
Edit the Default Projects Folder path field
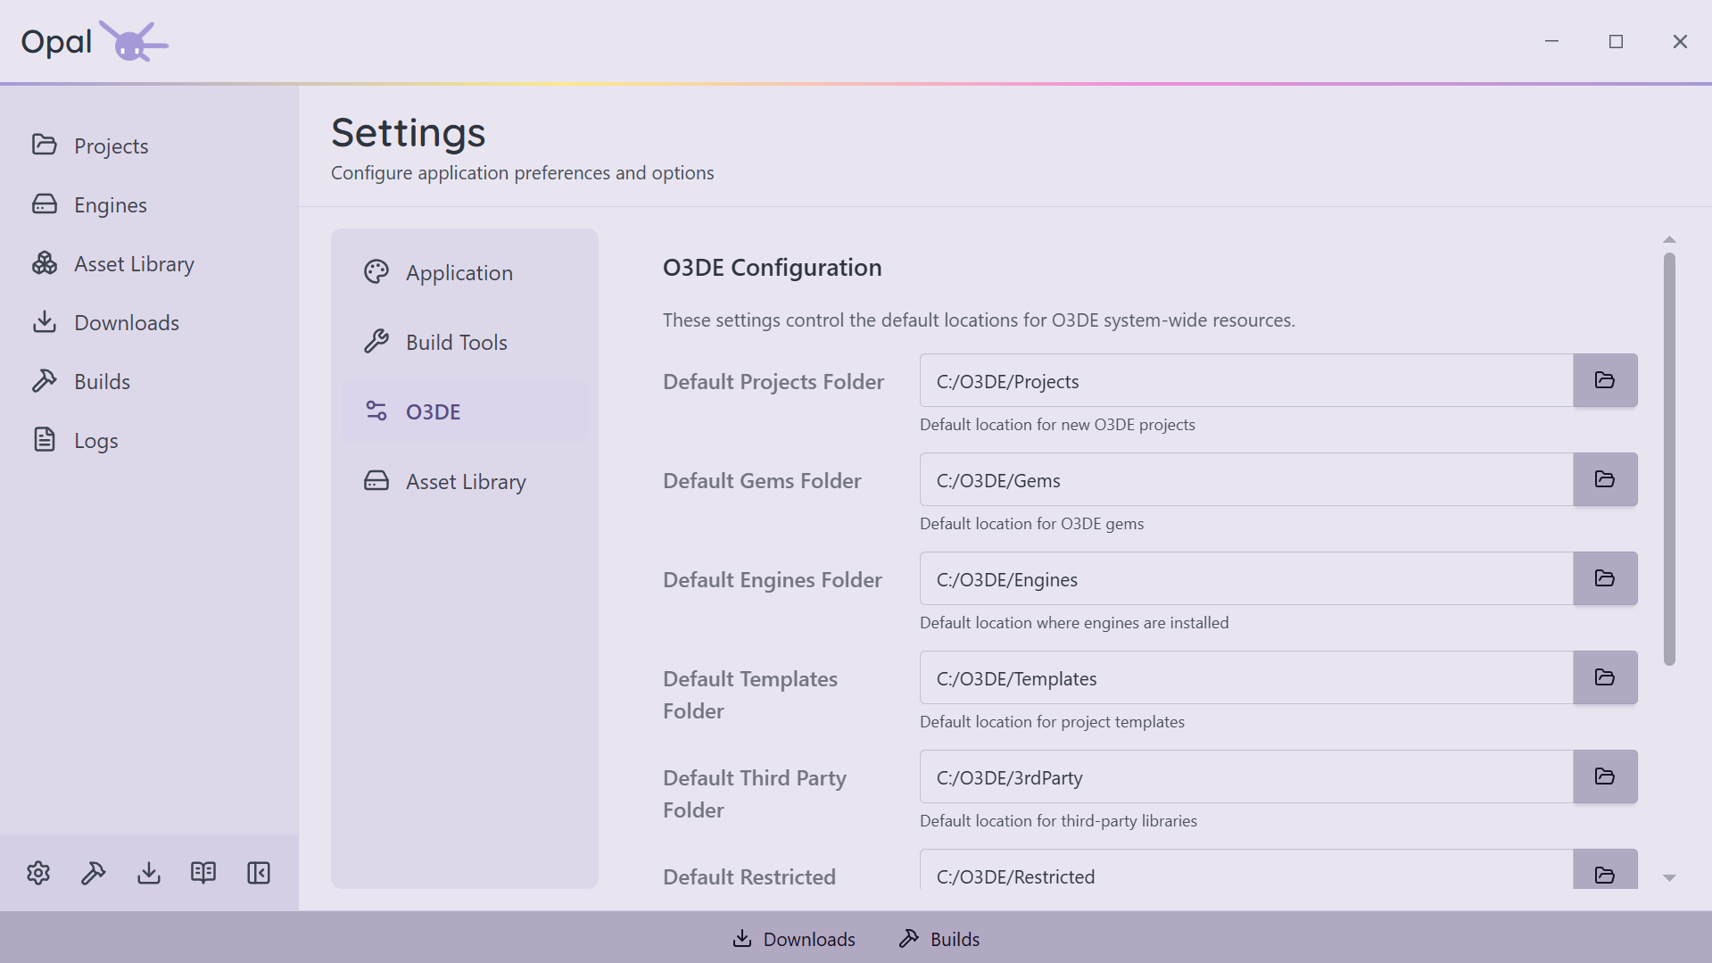(1246, 381)
